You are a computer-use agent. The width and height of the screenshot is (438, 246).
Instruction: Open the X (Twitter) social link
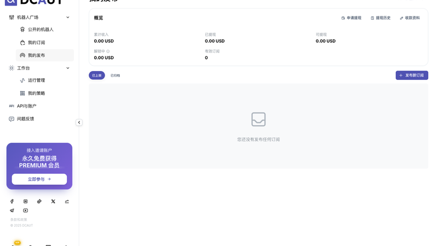click(53, 201)
